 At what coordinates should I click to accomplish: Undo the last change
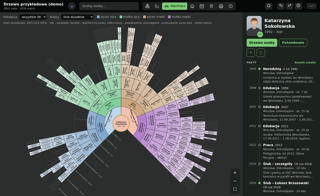281,6
